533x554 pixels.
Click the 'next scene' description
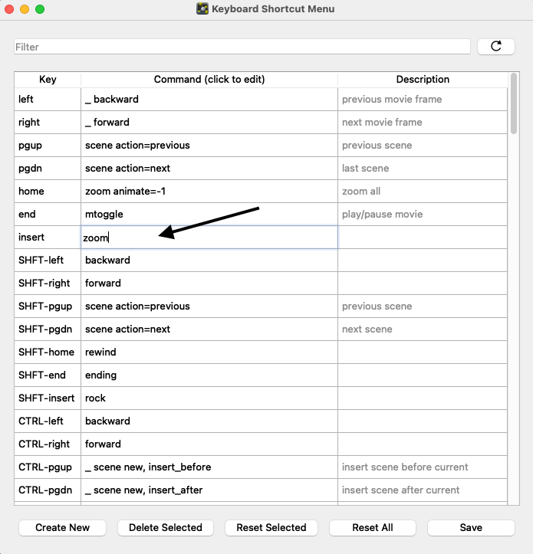(423, 329)
